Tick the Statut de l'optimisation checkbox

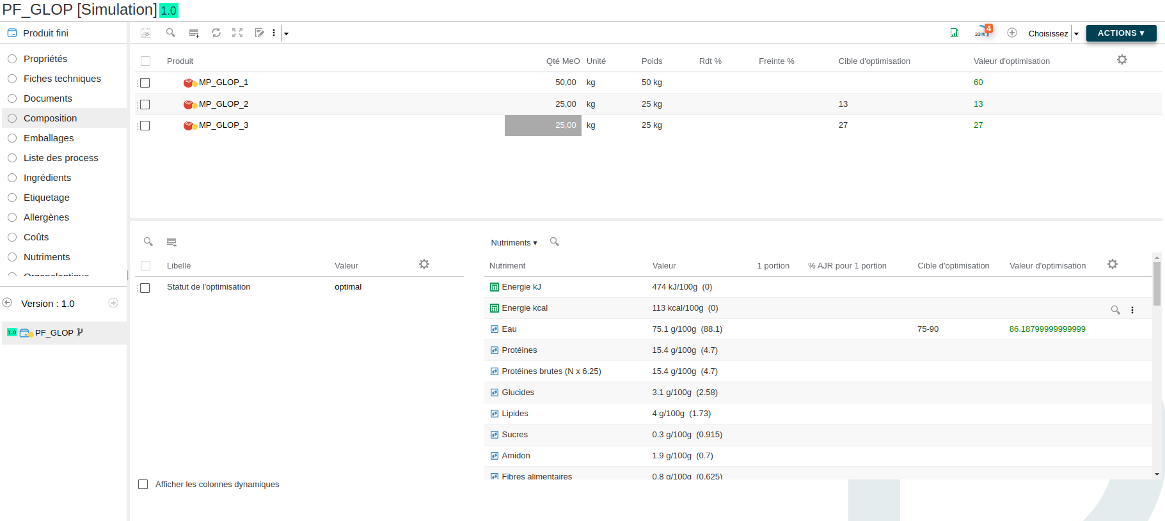(x=145, y=288)
